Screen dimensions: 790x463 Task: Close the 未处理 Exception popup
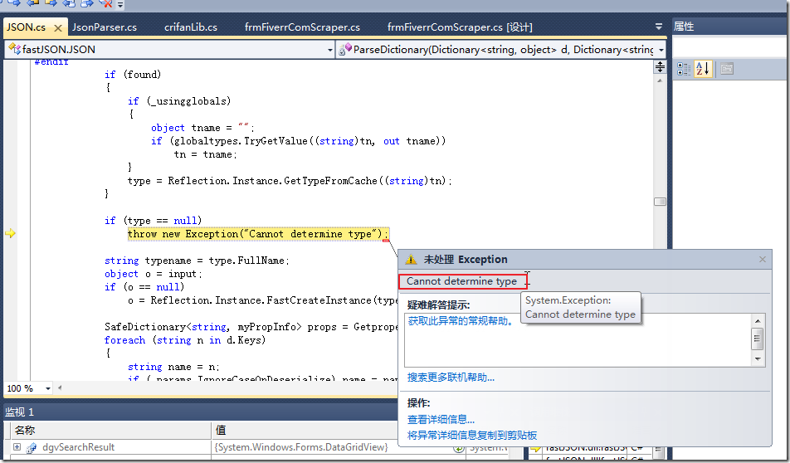click(763, 260)
